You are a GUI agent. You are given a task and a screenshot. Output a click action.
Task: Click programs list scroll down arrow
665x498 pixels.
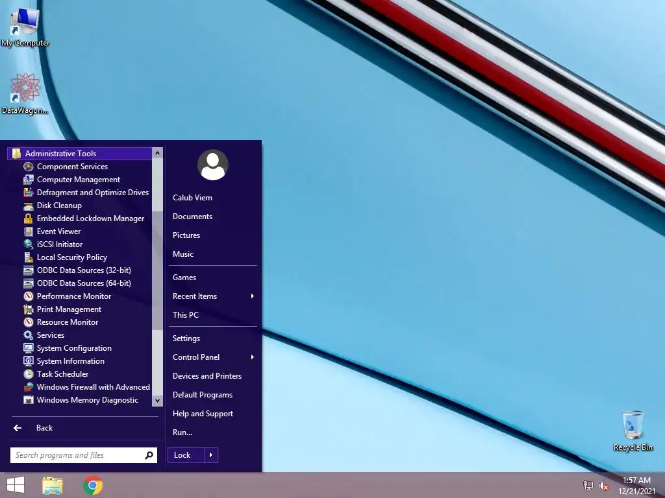(157, 401)
